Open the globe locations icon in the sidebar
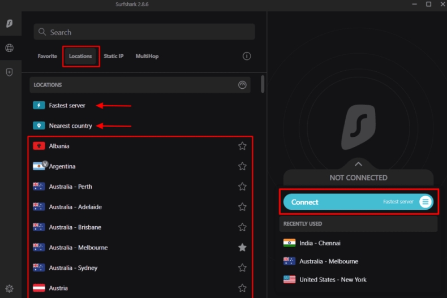The width and height of the screenshot is (447, 298). coord(10,48)
